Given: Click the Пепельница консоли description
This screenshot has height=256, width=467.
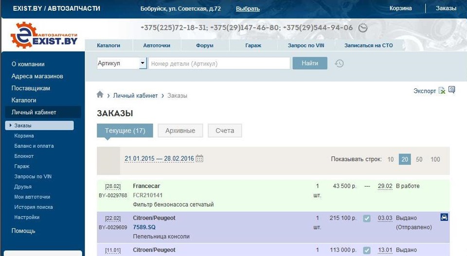Looking at the screenshot, I should click(x=161, y=237).
